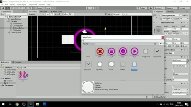Select the Transform tool
The height and width of the screenshot is (107, 191).
tap(26, 8)
